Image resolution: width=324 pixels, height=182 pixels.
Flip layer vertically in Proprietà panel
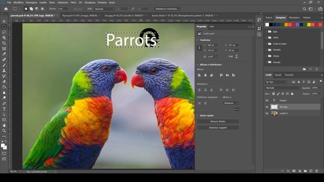click(236, 56)
